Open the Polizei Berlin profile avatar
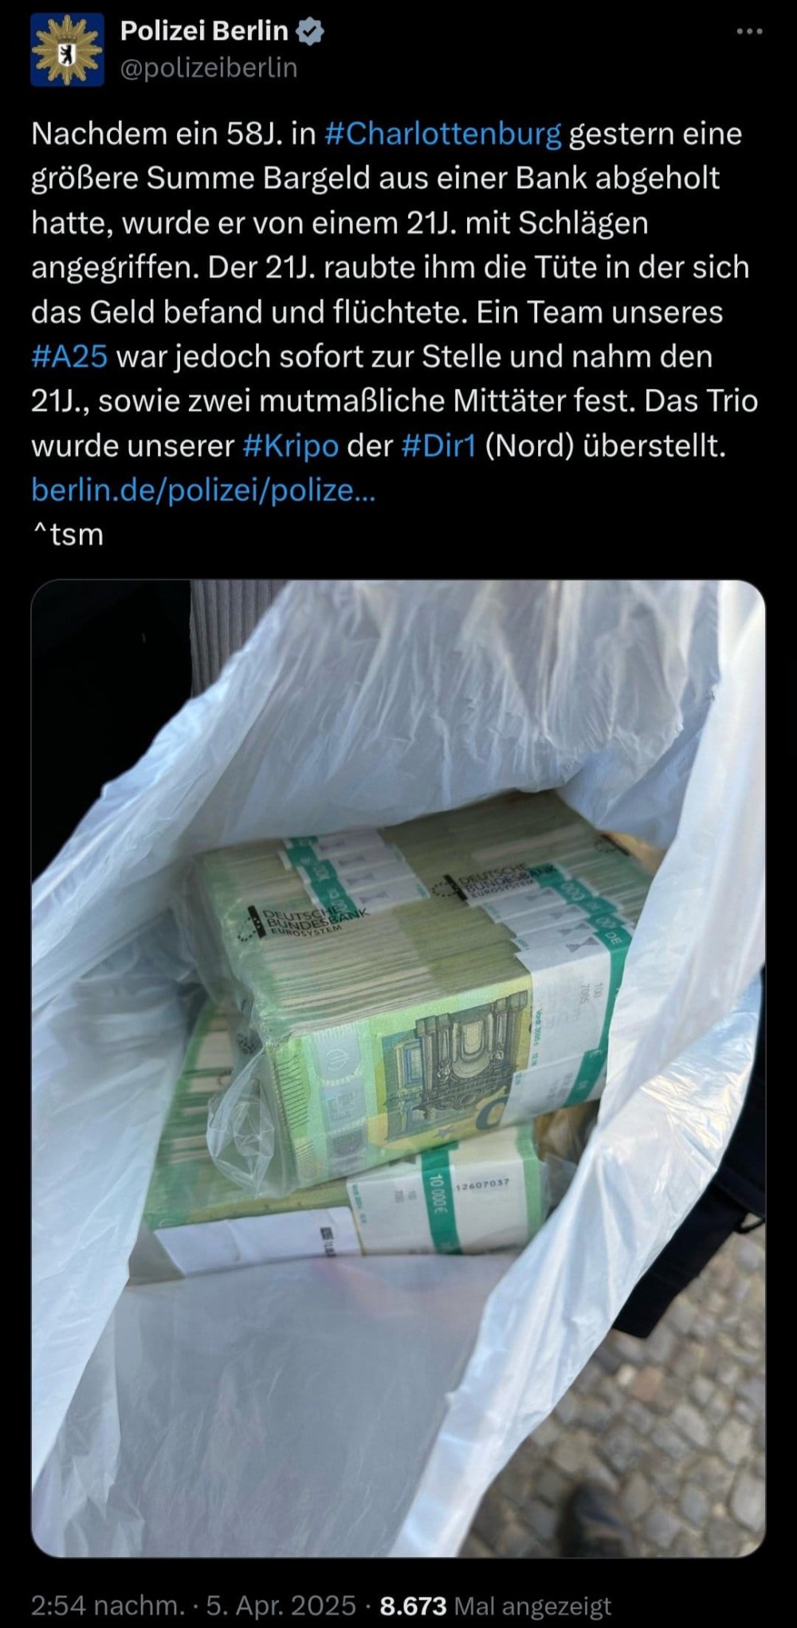 (x=68, y=49)
